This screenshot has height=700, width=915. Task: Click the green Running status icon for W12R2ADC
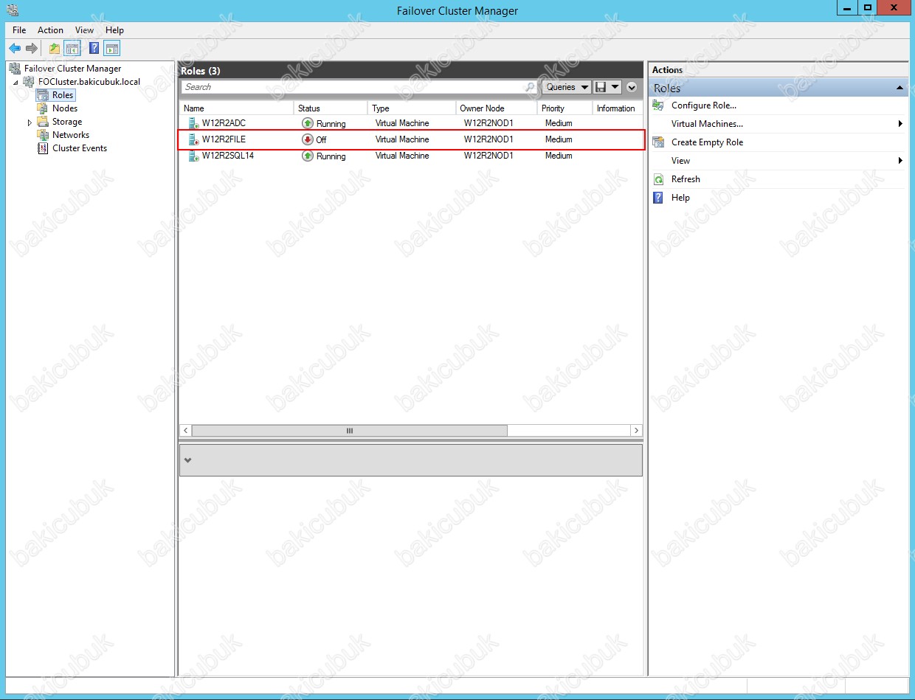click(x=308, y=123)
